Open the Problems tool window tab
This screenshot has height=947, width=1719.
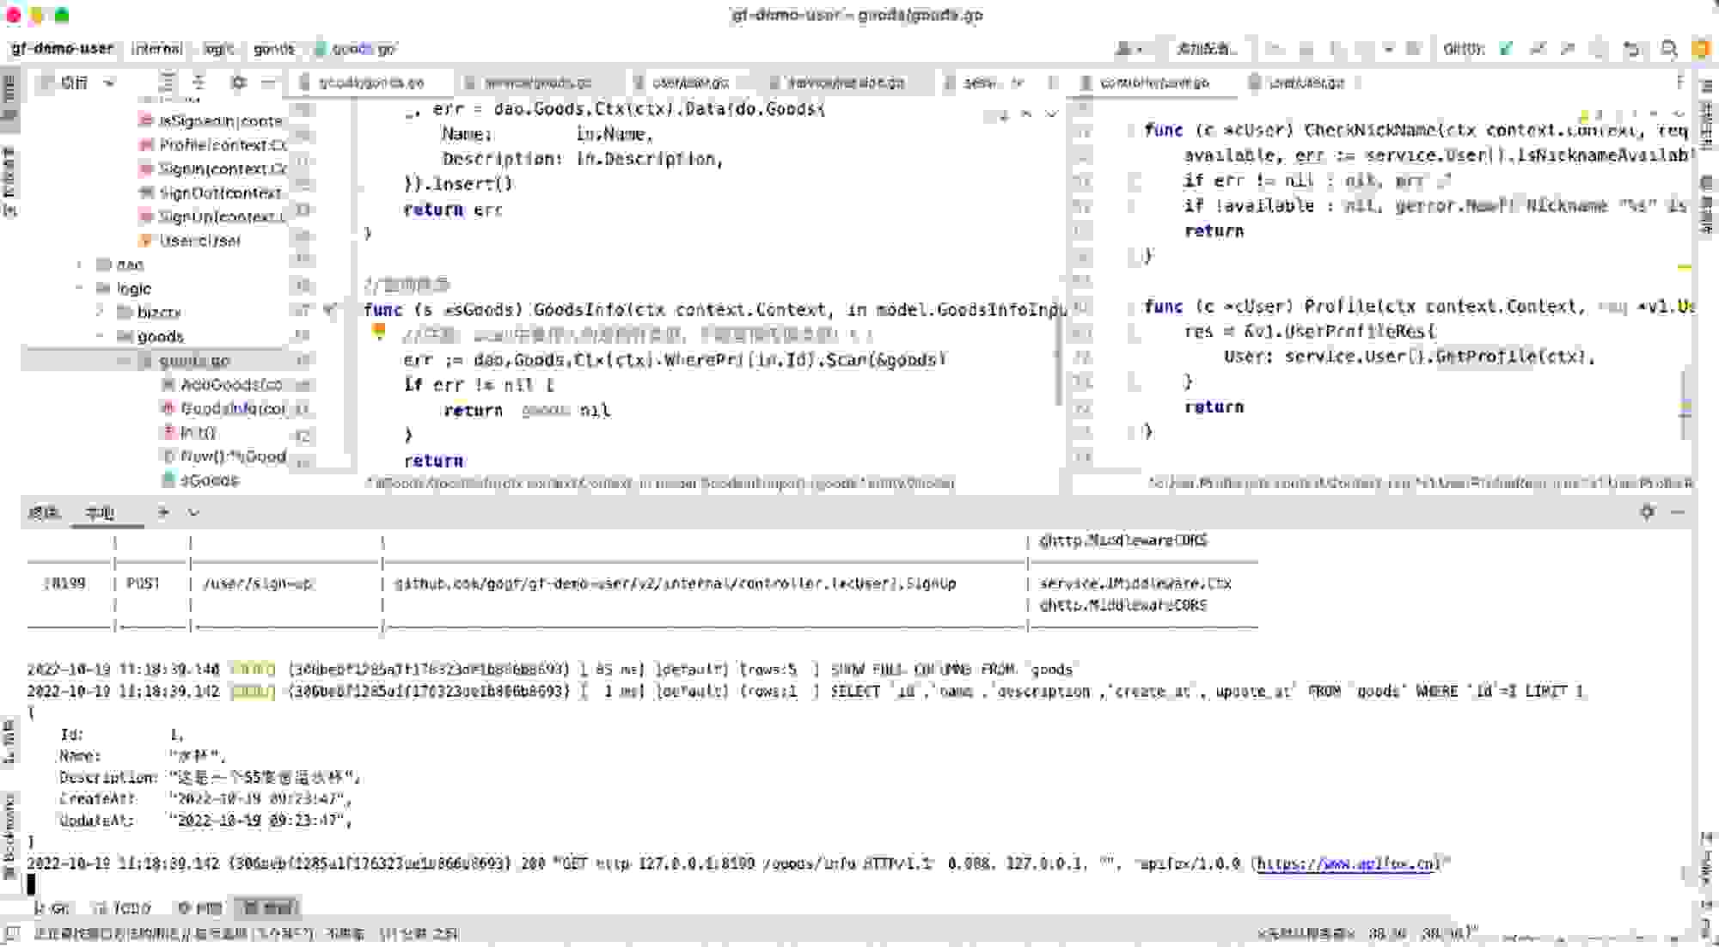tap(199, 907)
